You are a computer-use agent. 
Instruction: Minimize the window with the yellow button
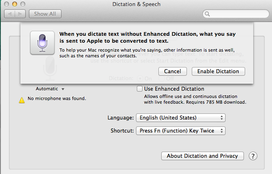coord(15,4)
